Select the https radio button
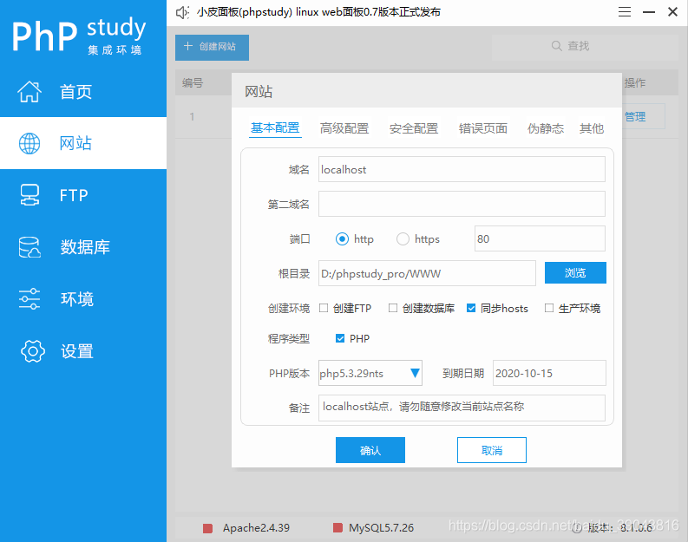This screenshot has height=542, width=688. pos(403,239)
